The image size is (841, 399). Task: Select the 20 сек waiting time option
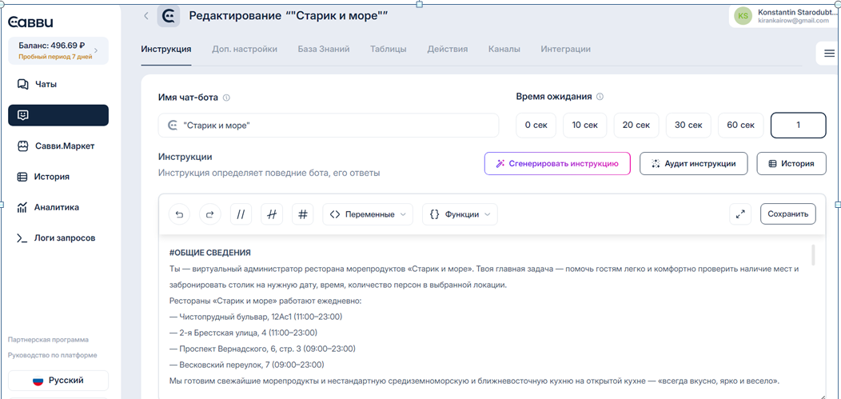click(636, 125)
